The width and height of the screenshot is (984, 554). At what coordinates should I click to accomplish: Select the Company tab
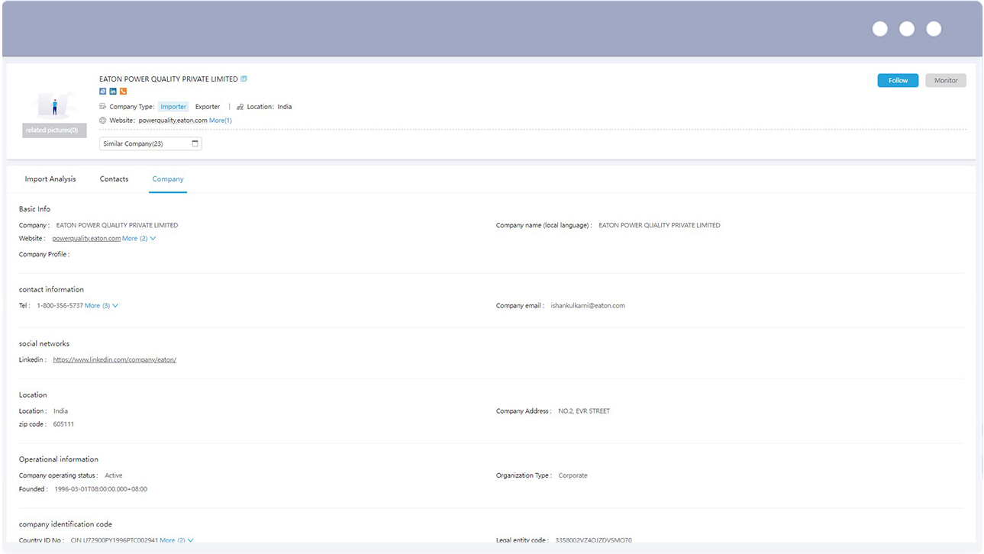point(168,179)
